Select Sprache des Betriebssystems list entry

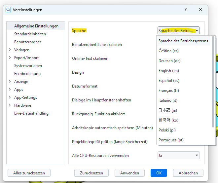click(x=183, y=41)
